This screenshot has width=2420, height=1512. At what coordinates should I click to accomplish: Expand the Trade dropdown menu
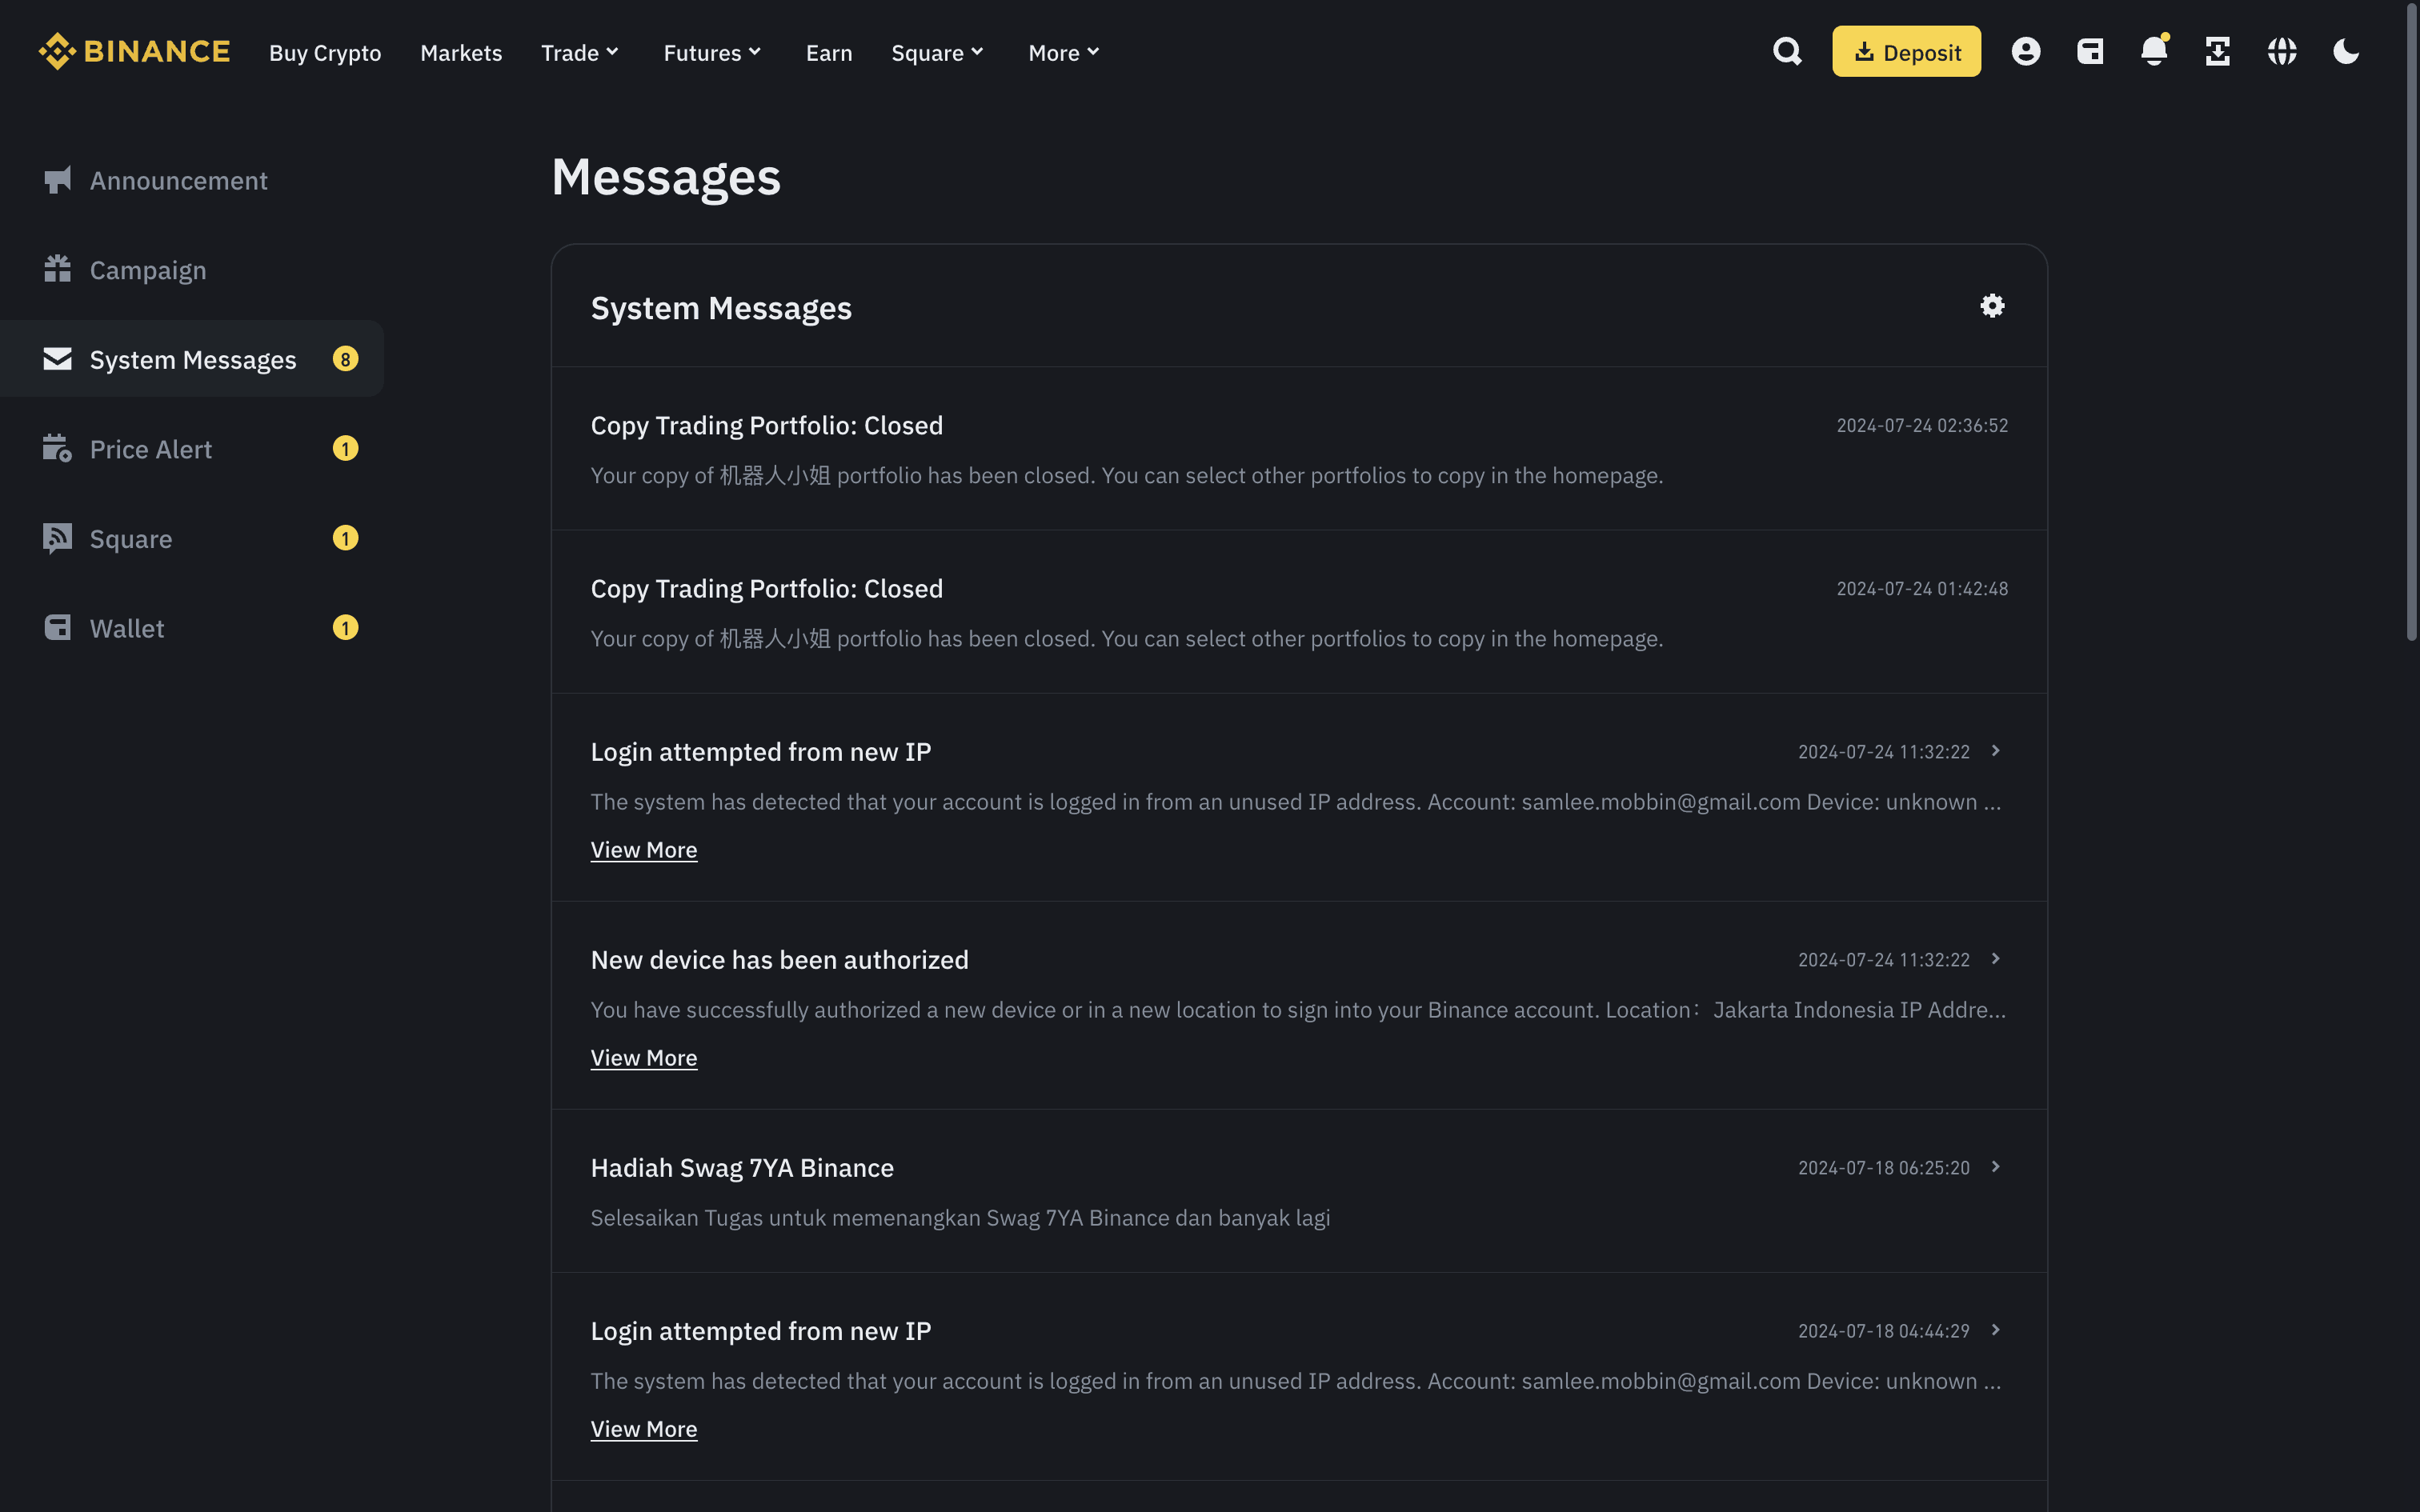579,53
